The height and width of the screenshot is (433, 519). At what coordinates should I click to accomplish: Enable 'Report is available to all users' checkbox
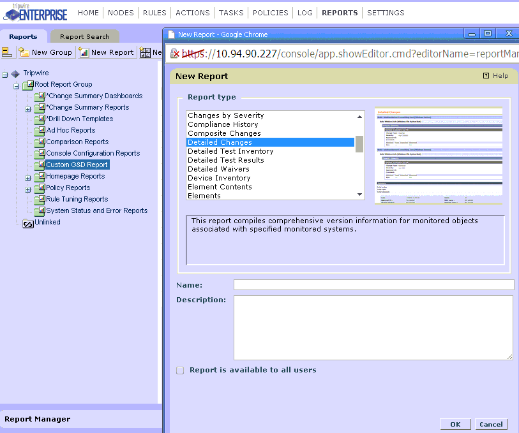pyautogui.click(x=180, y=371)
